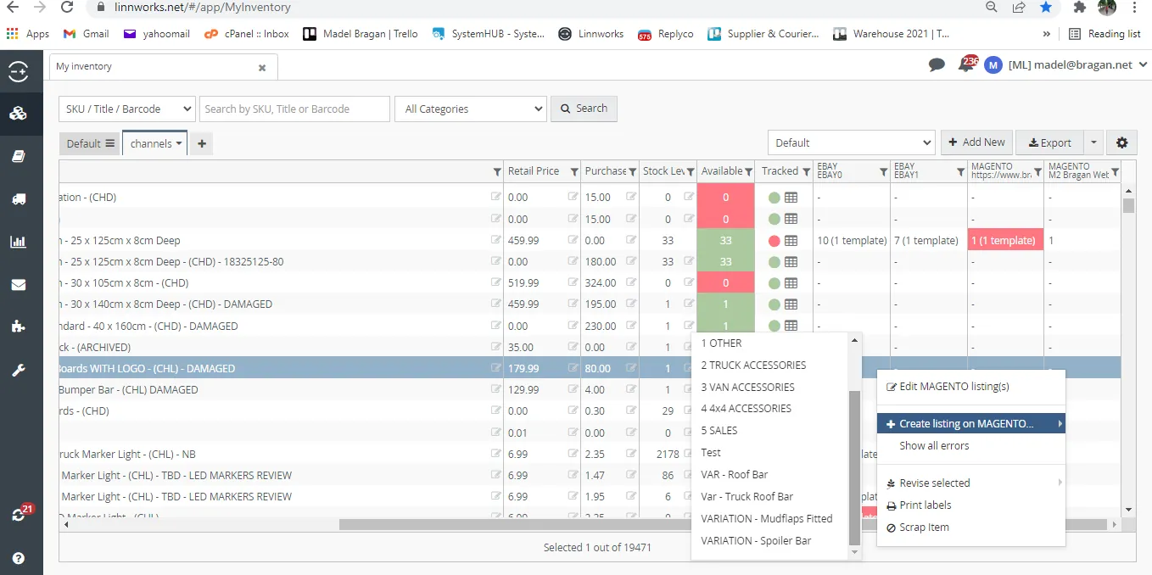Image resolution: width=1152 pixels, height=575 pixels.
Task: Click the filter icon on EBAY1 column
Action: click(x=960, y=171)
